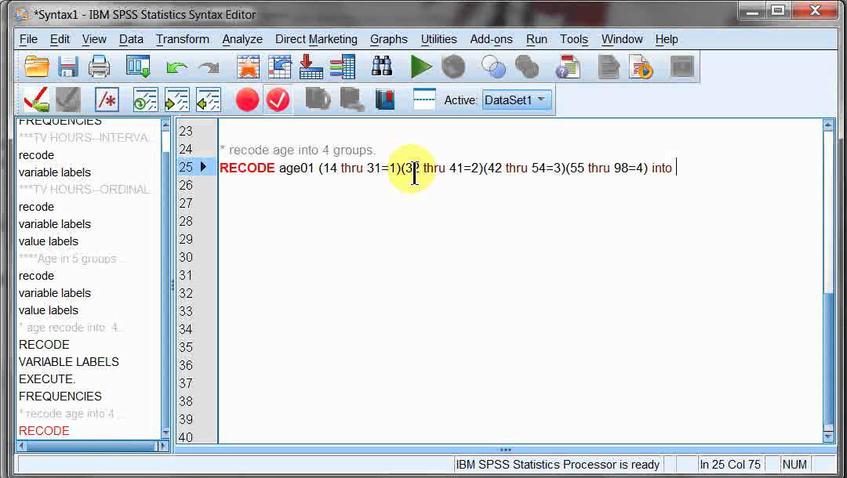
Task: Click the Go to Variable icon
Action: click(x=311, y=67)
